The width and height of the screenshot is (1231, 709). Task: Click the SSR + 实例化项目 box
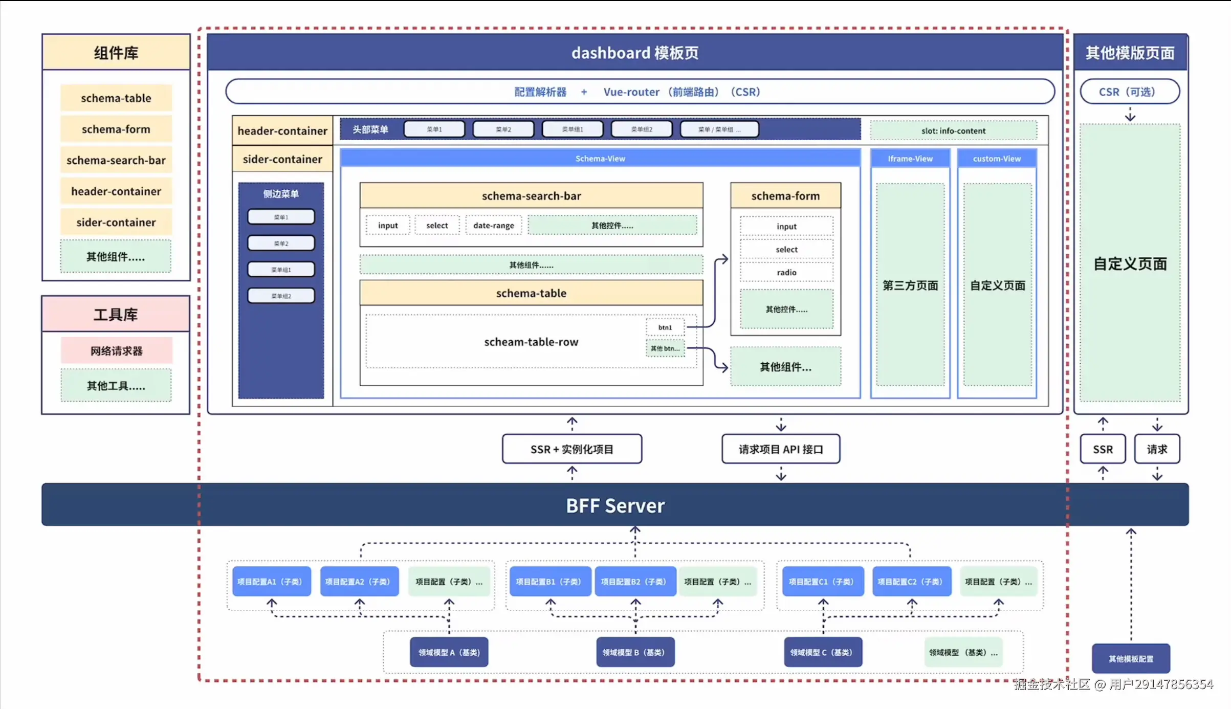point(571,449)
